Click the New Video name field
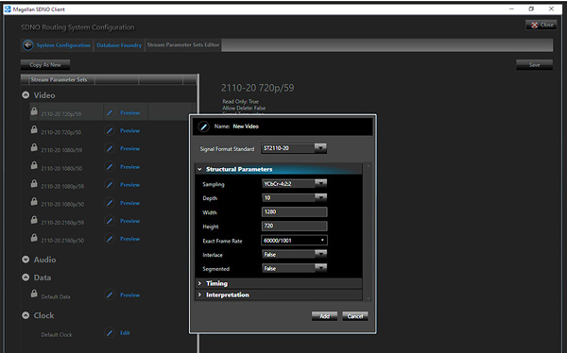 tap(246, 126)
